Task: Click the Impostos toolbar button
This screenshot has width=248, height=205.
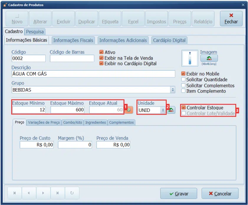Action: pos(156,19)
